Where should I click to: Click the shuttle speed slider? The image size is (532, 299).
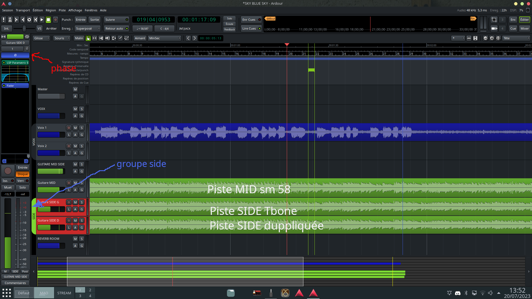click(24, 29)
